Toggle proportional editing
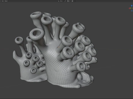Viewport: 133px width, 99px height. (x=72, y=1)
